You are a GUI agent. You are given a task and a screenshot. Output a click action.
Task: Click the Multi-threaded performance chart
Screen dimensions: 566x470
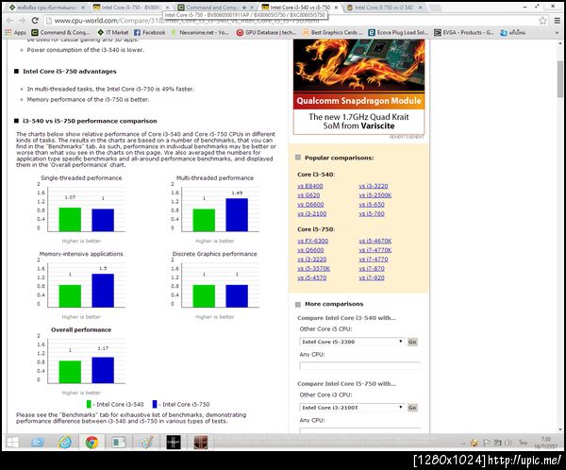tap(215, 210)
